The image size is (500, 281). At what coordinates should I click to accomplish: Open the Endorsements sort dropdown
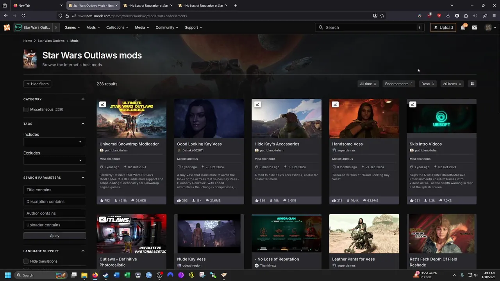tap(399, 84)
